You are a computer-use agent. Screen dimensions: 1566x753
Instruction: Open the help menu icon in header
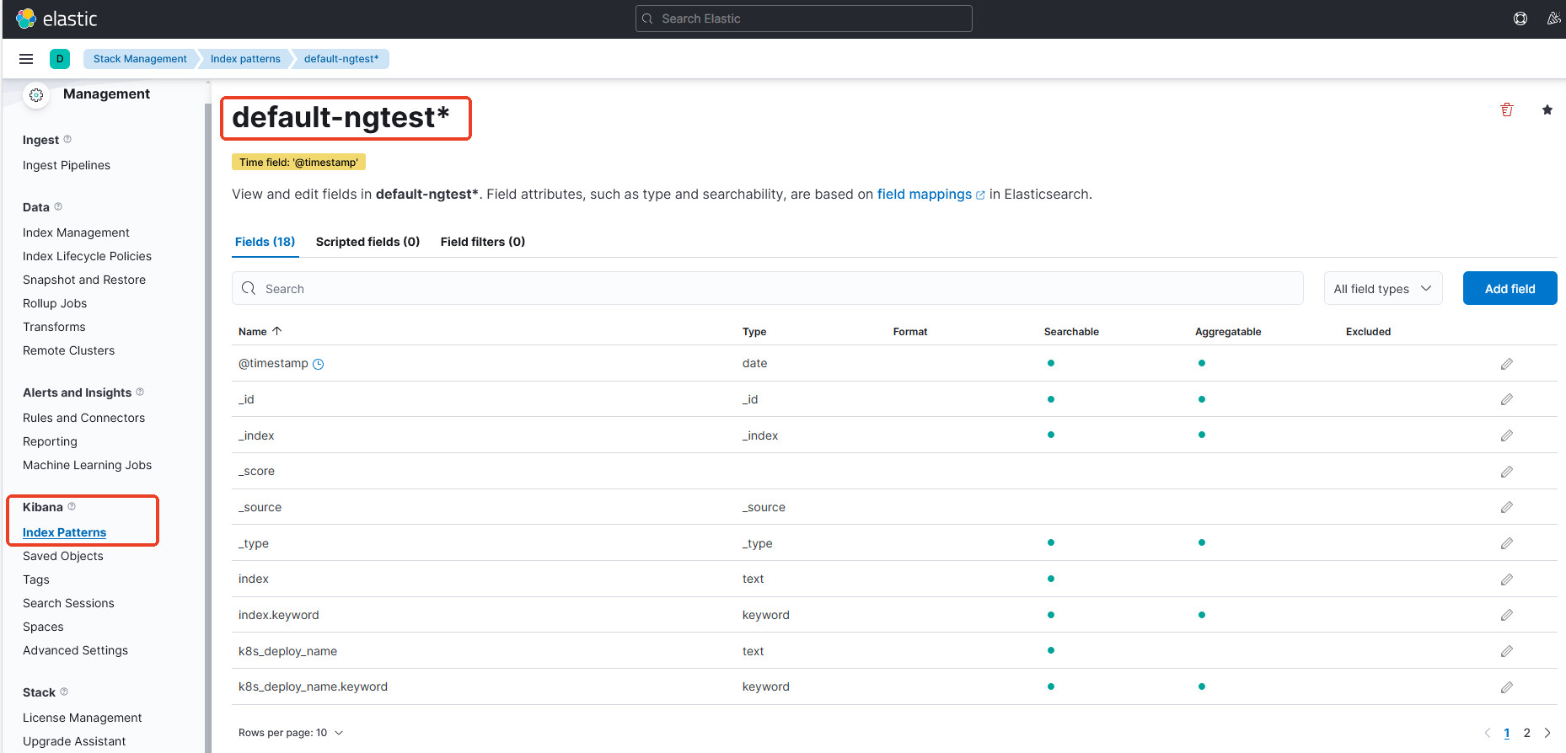click(1520, 19)
